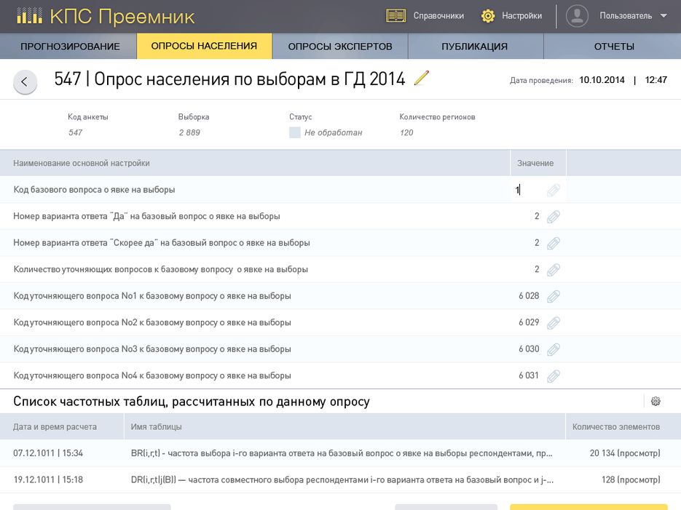This screenshot has height=510, width=681.
Task: Open the ОТЧЕТЫ tab
Action: 614,46
